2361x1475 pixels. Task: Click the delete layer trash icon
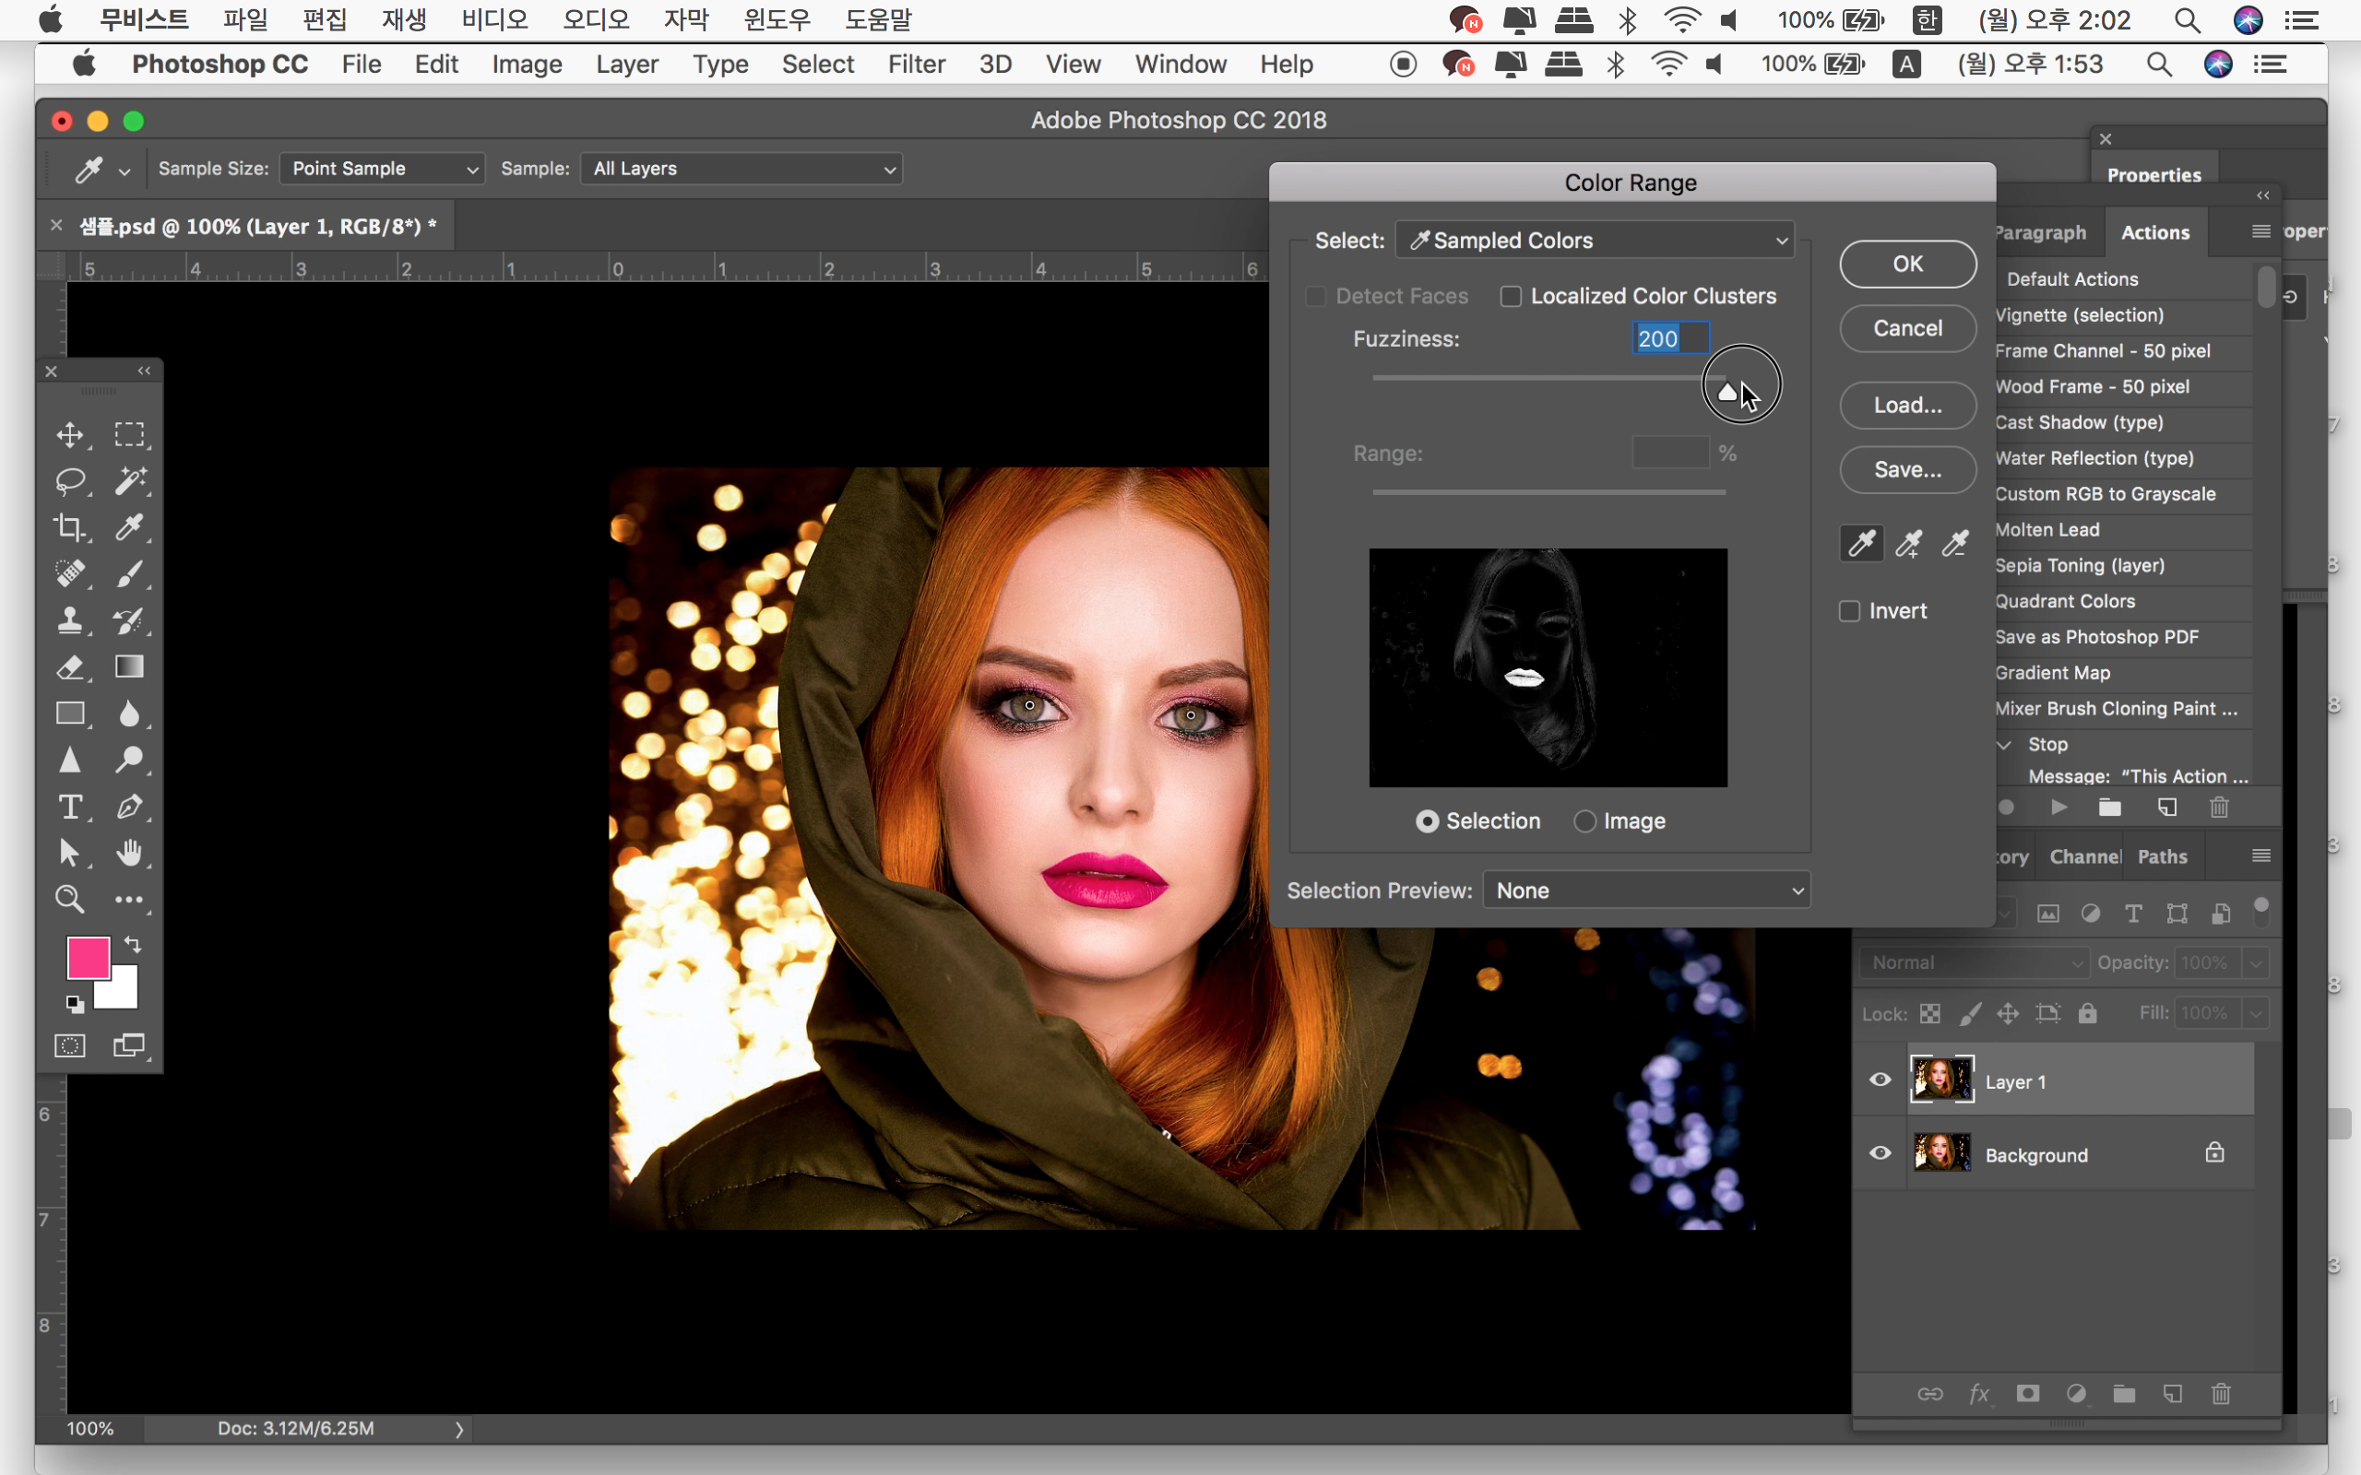[2222, 1393]
